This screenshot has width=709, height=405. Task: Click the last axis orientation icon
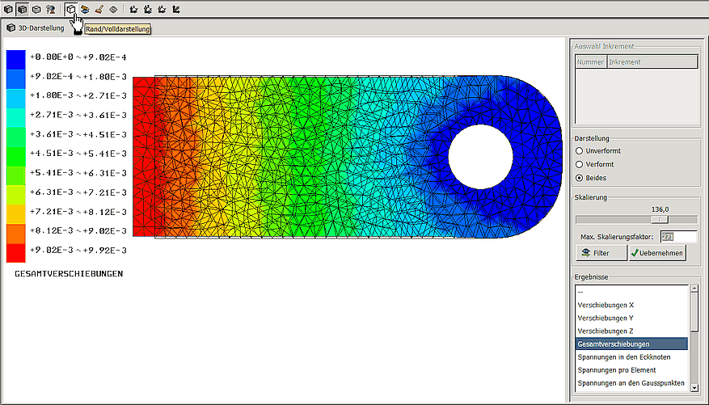click(176, 10)
